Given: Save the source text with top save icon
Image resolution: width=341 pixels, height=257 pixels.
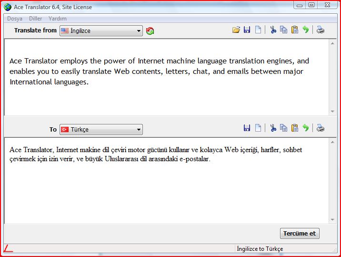Looking at the screenshot, I should pos(247,30).
